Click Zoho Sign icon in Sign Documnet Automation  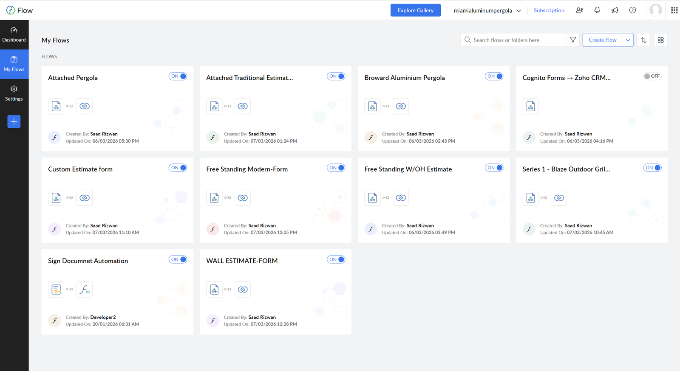(56, 289)
